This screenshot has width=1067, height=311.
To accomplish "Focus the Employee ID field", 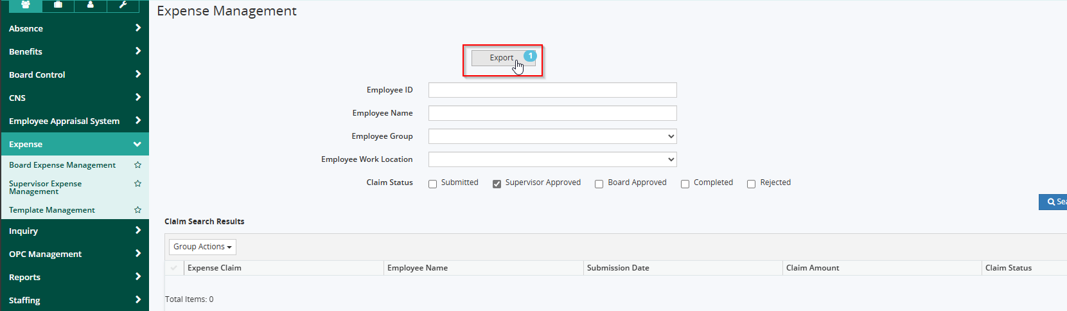I will pos(552,90).
